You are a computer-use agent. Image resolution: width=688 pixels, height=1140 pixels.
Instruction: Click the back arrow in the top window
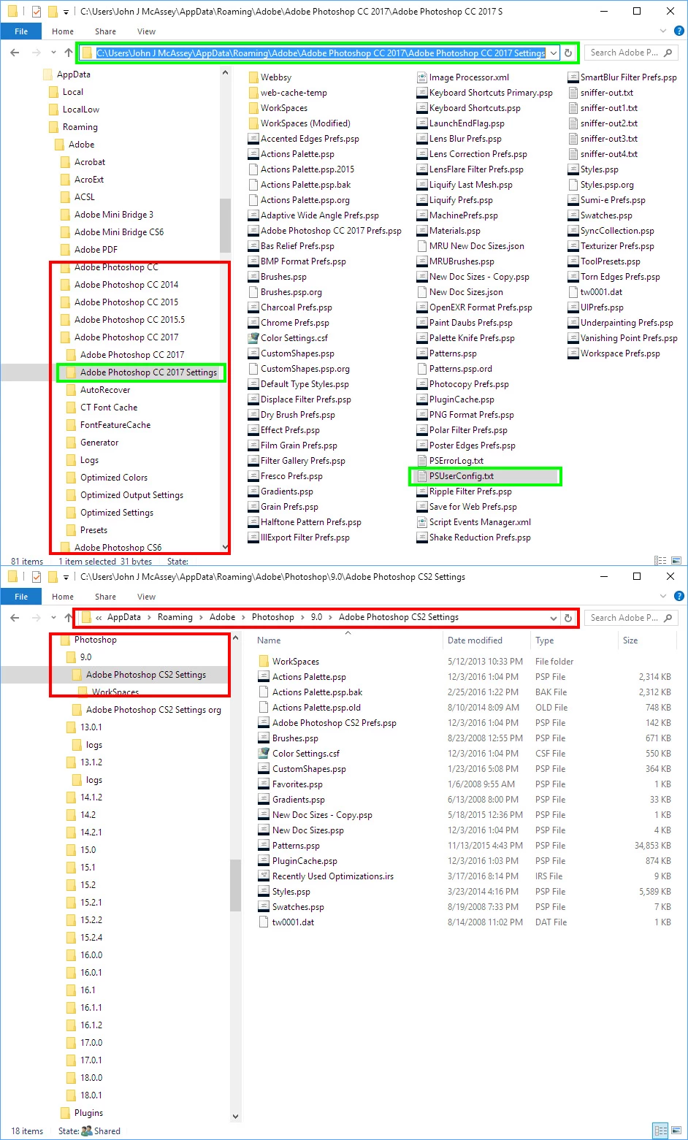click(15, 53)
